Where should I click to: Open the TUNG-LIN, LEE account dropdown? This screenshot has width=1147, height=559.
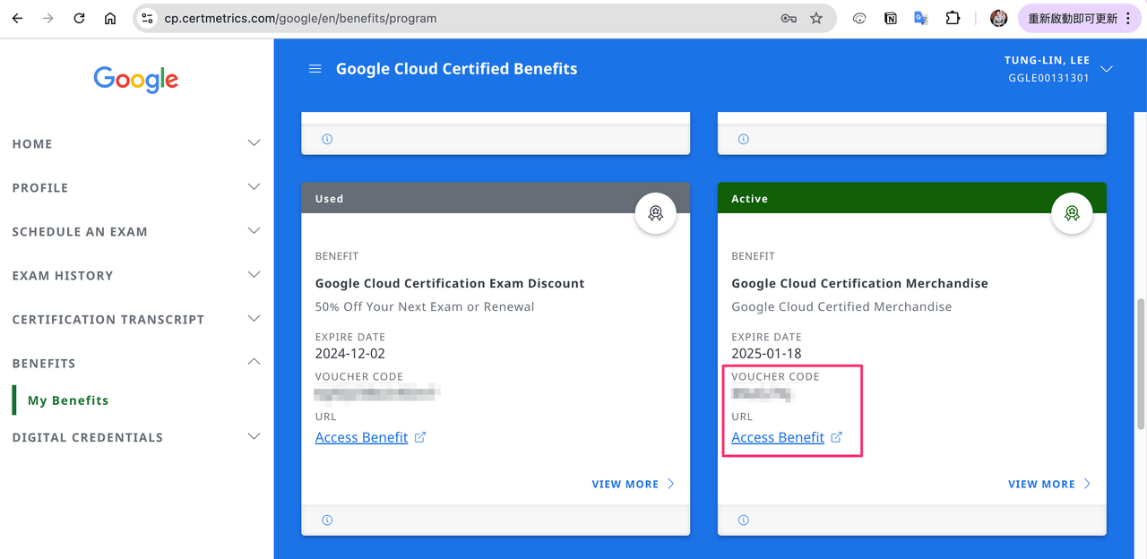coord(1106,68)
